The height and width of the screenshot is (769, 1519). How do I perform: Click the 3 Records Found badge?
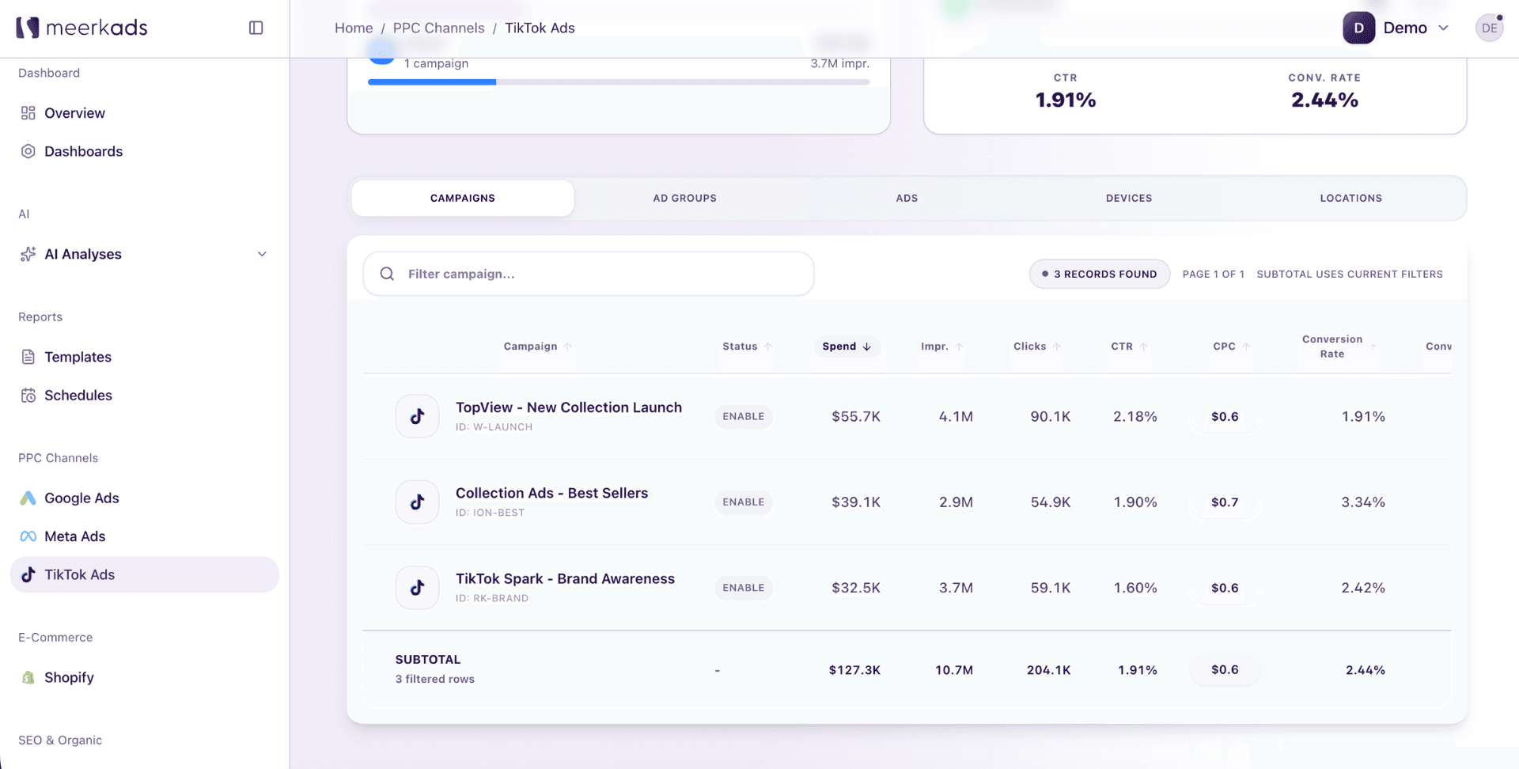(1099, 274)
